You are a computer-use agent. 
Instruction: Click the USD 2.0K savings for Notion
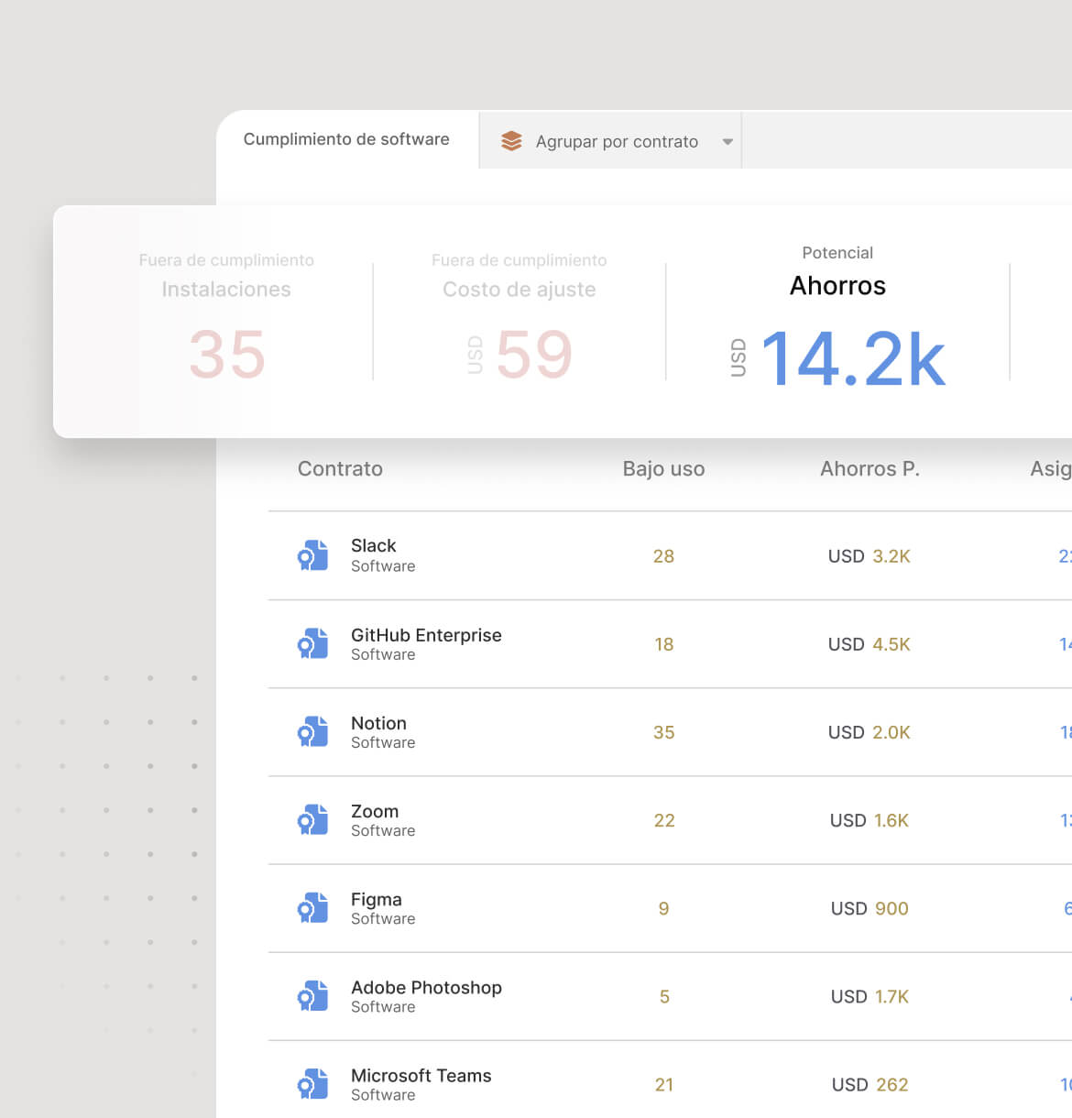coord(869,732)
